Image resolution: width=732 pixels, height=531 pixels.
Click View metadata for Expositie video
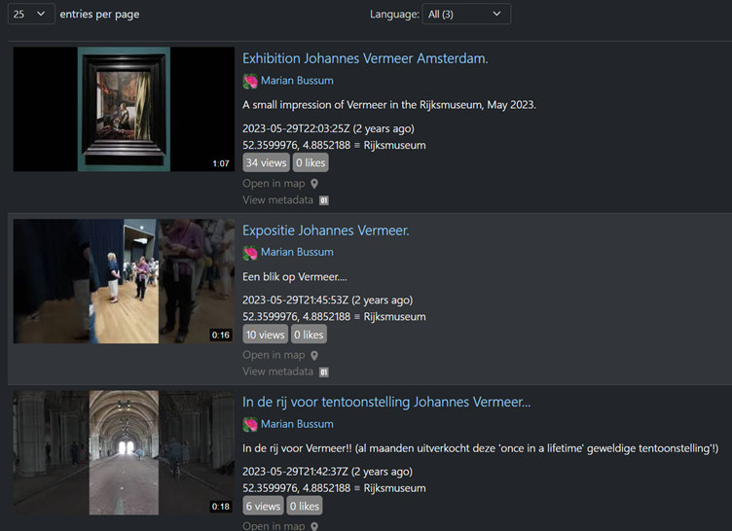[277, 372]
